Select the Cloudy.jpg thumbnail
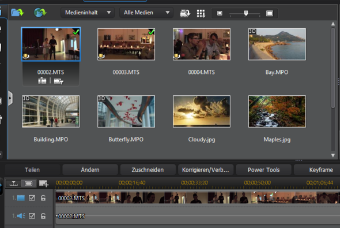Image resolution: width=340 pixels, height=228 pixels. point(202,111)
